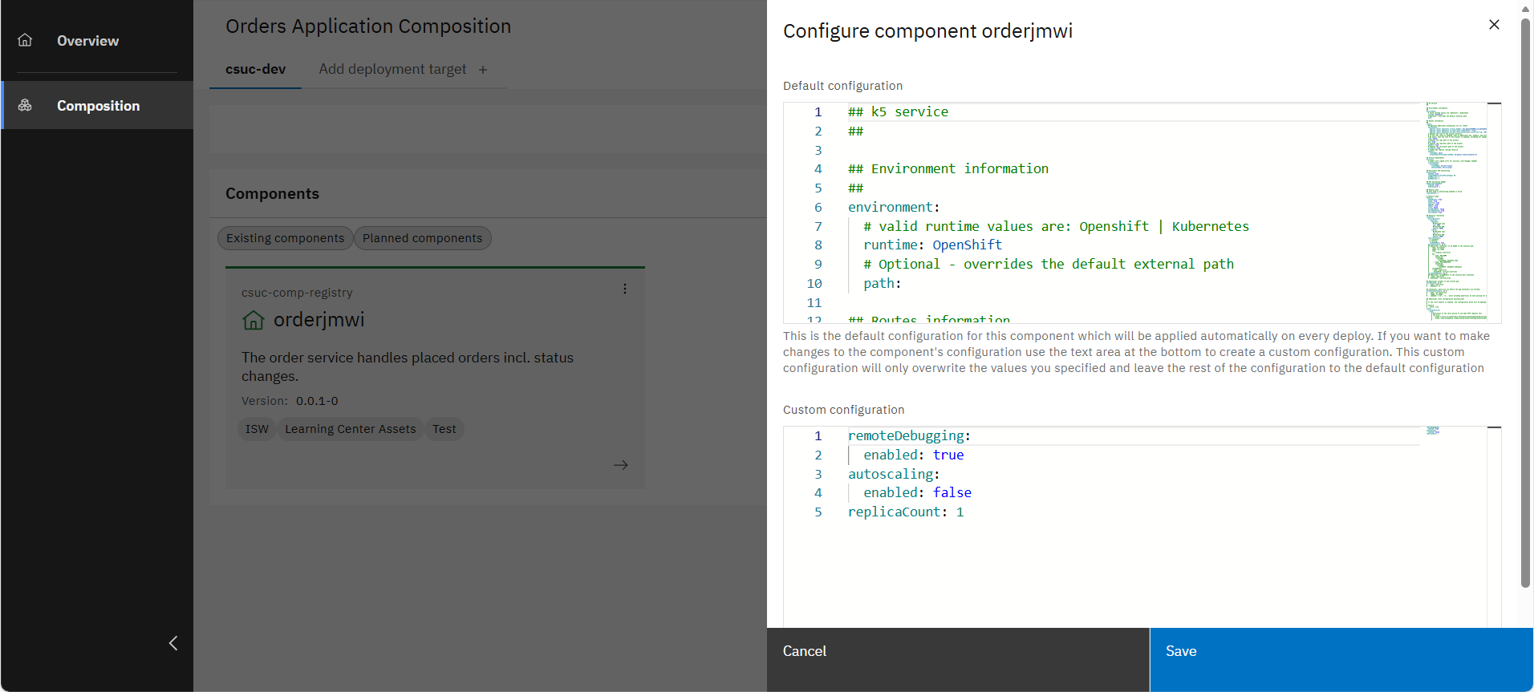The height and width of the screenshot is (692, 1534).
Task: Click the Cancel button
Action: (x=958, y=659)
